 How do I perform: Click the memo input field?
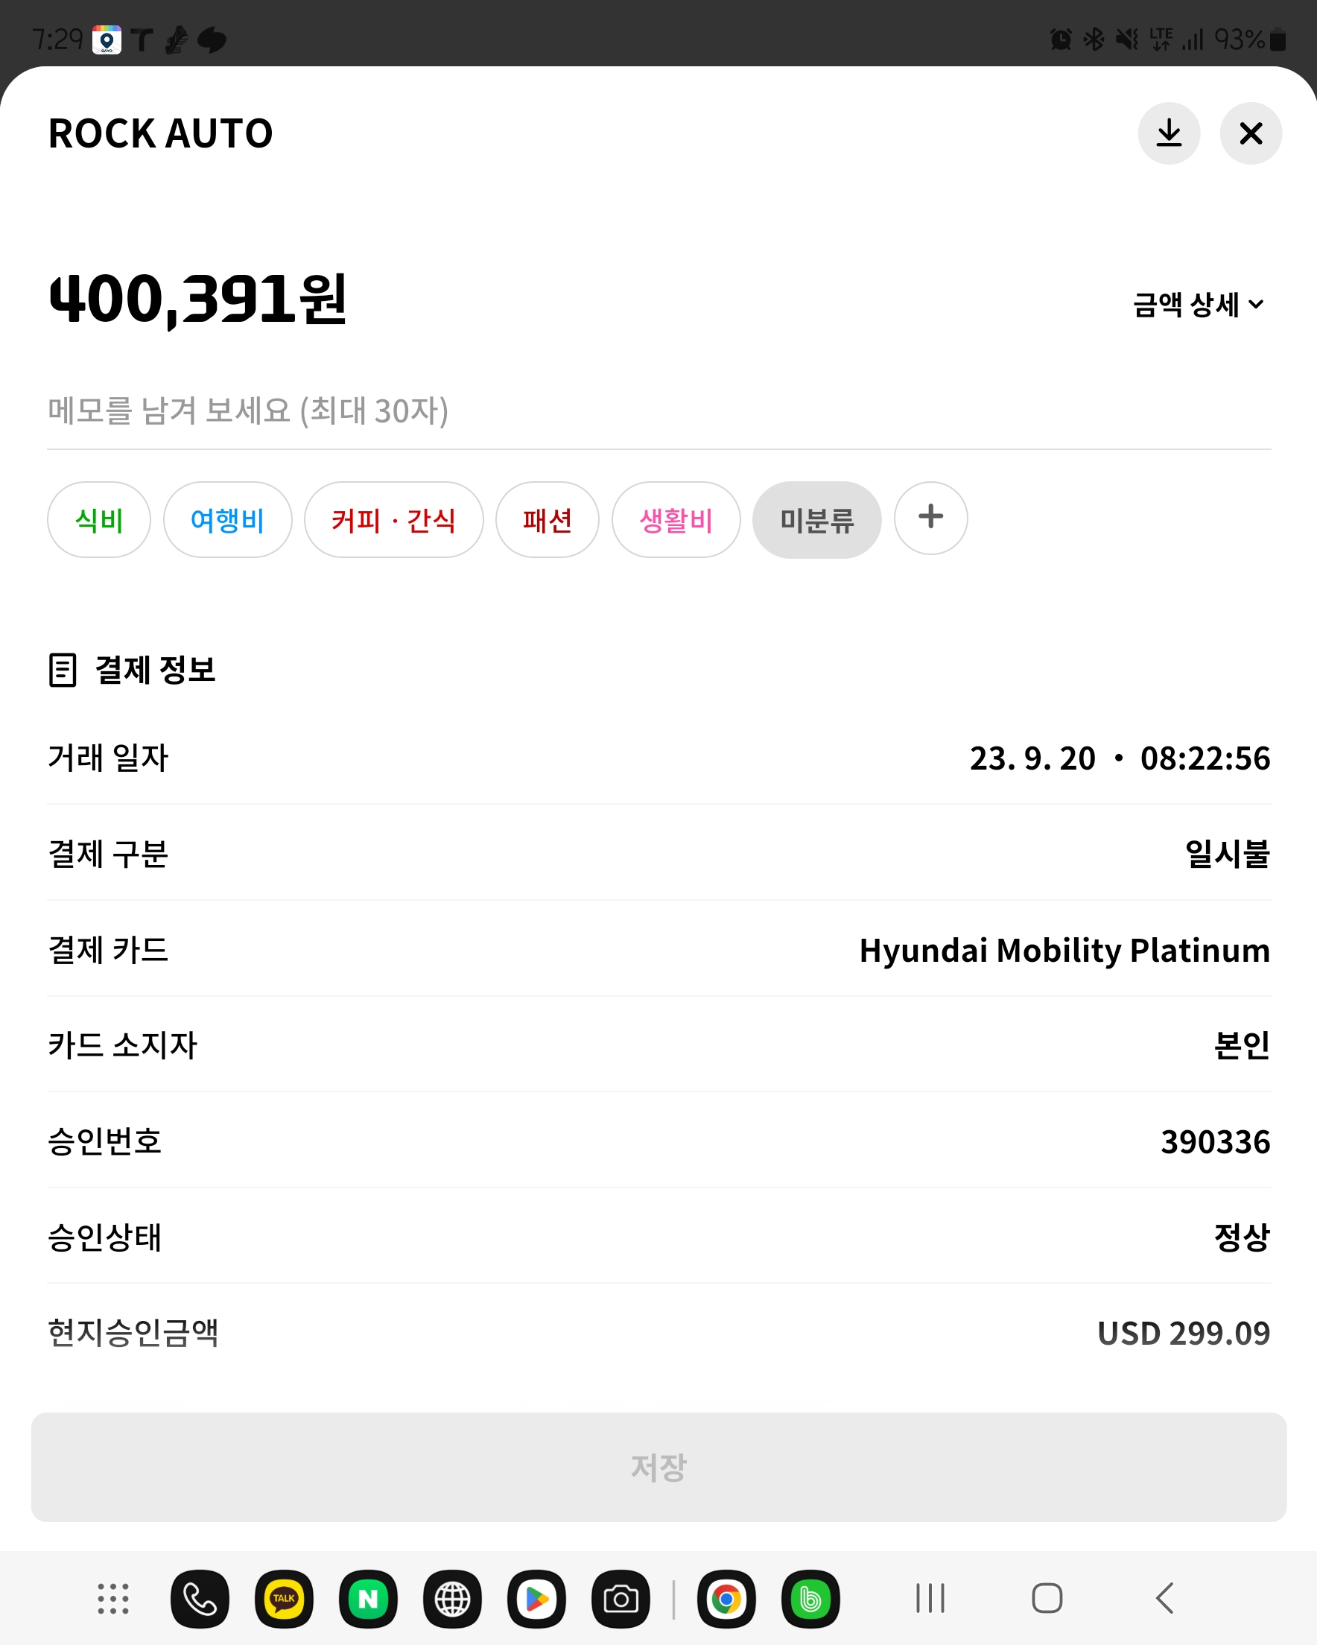coord(658,411)
